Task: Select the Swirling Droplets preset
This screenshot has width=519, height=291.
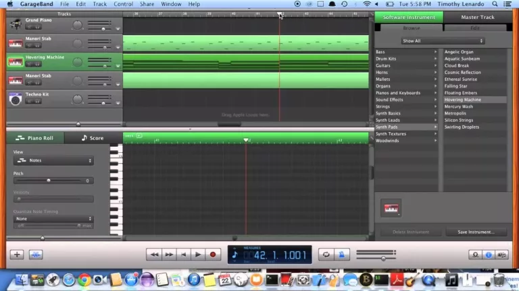Action: click(462, 127)
